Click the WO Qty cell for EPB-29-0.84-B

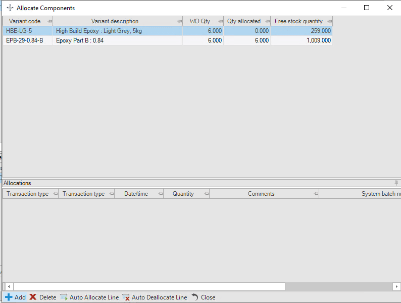[x=203, y=40]
